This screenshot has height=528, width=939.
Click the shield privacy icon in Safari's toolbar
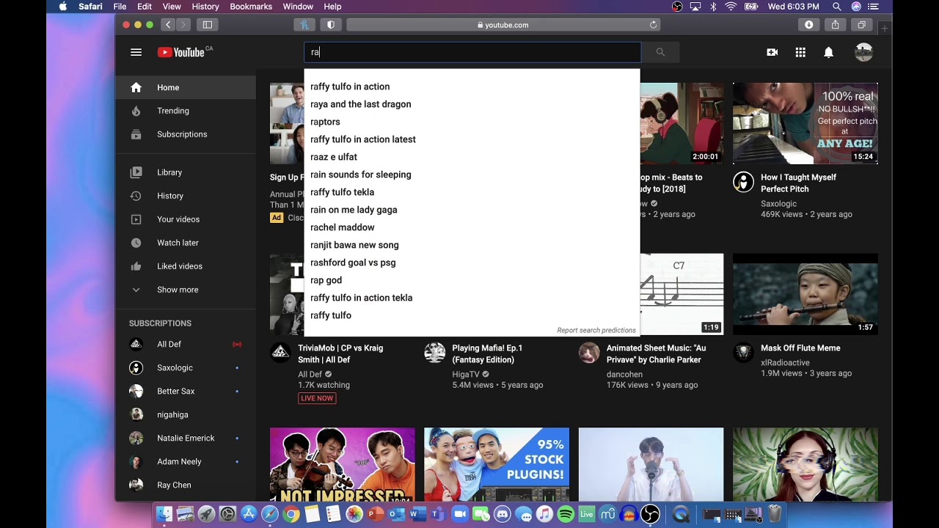point(331,25)
